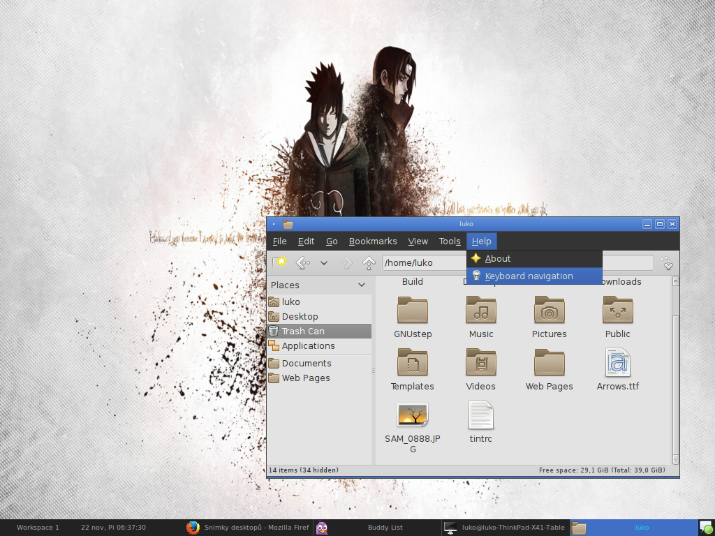
Task: Click the Build folder label
Action: [412, 282]
